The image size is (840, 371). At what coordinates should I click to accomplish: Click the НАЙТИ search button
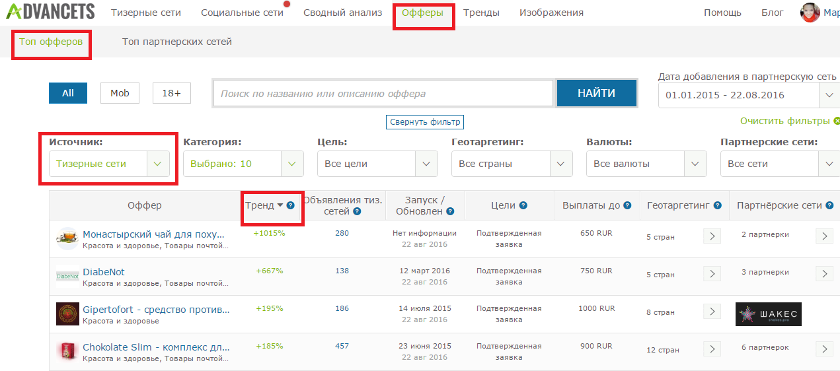[597, 93]
